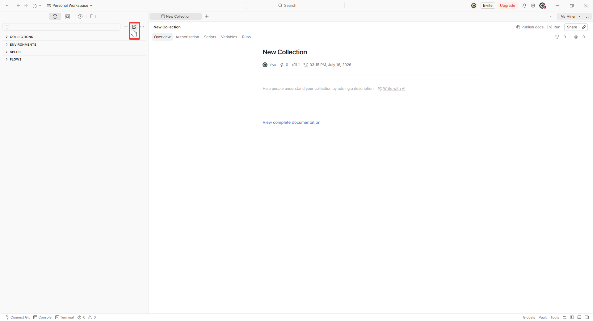Open the Terminal from status bar
The height and width of the screenshot is (321, 593).
64,317
